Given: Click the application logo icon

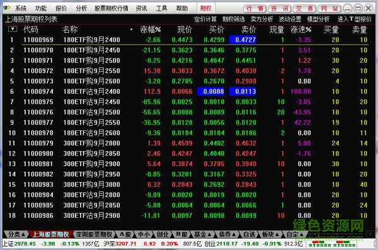Looking at the screenshot, I should 7,8.
